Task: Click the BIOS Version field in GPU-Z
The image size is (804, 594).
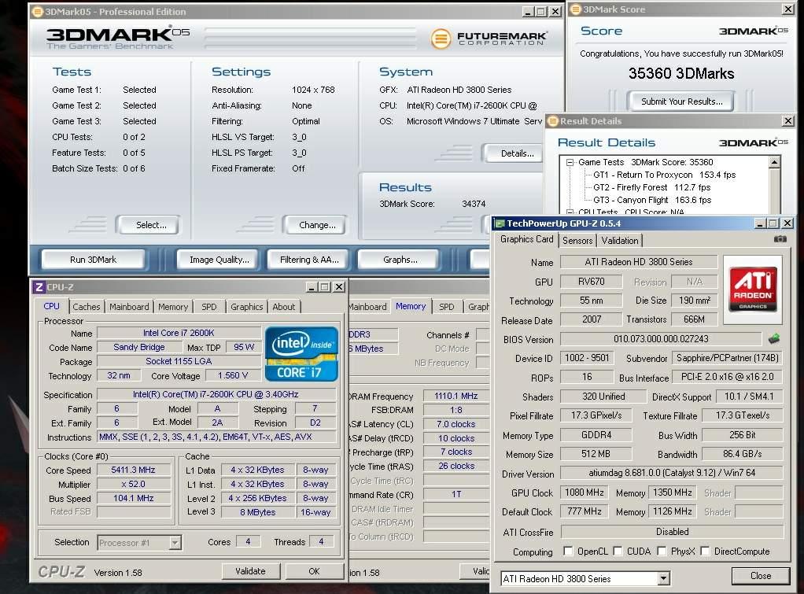Action: pyautogui.click(x=661, y=339)
